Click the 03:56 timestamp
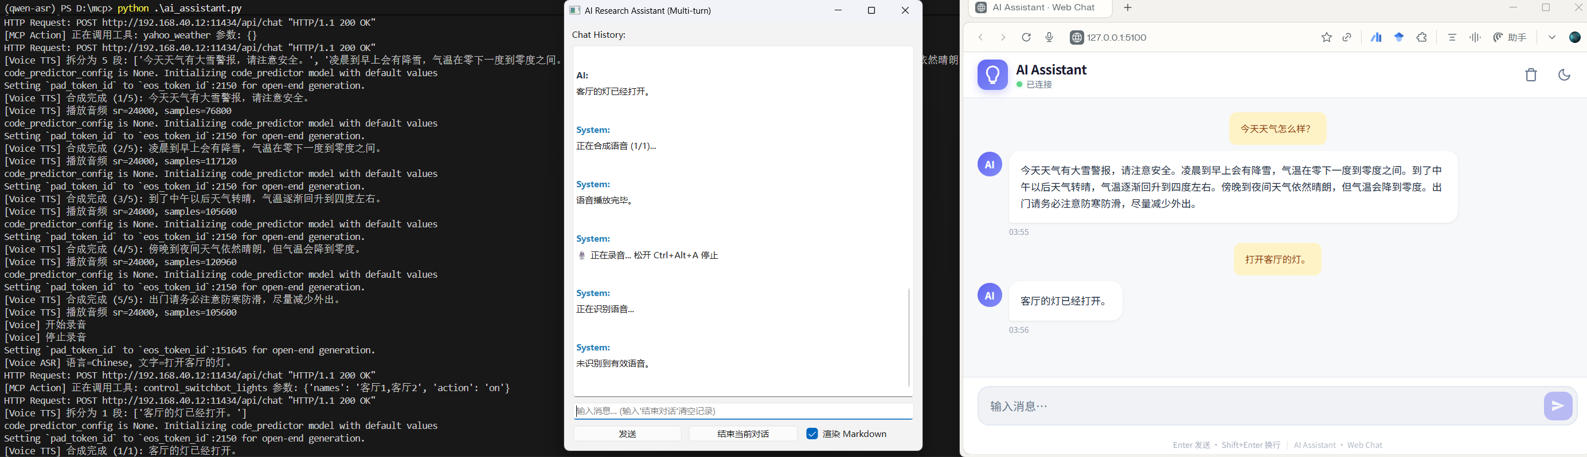The image size is (1587, 457). coord(1018,330)
